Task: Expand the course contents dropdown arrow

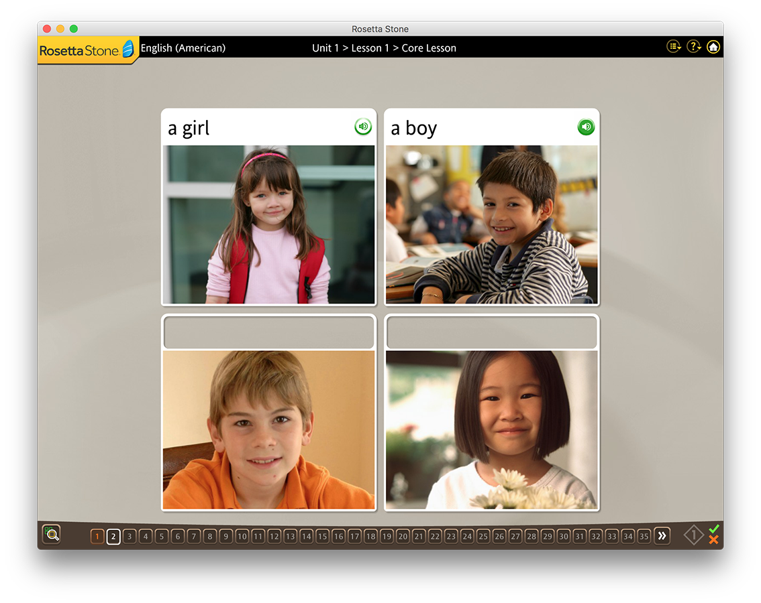Action: click(679, 48)
